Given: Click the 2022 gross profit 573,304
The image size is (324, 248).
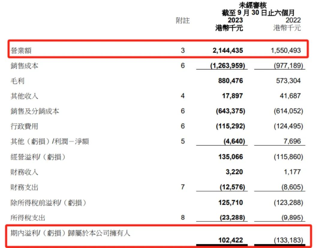Looking at the screenshot, I should click(x=288, y=81).
